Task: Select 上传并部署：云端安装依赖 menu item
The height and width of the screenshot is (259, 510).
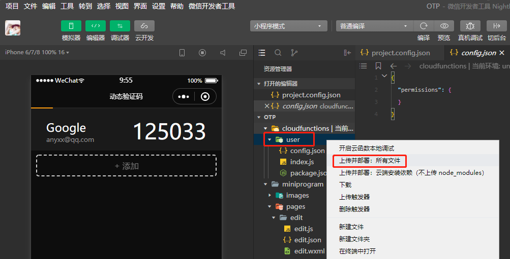Action: (x=413, y=173)
